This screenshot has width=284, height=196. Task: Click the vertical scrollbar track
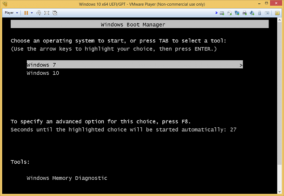[x=279, y=177]
